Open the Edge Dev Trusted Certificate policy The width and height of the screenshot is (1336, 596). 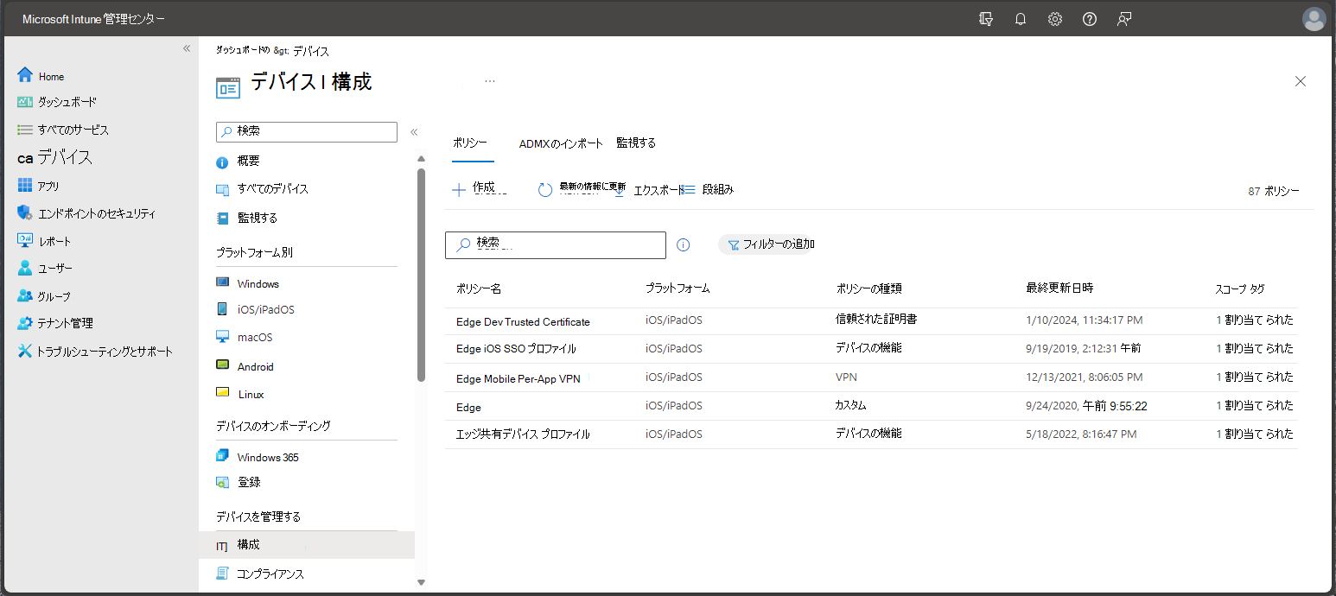[x=523, y=321]
